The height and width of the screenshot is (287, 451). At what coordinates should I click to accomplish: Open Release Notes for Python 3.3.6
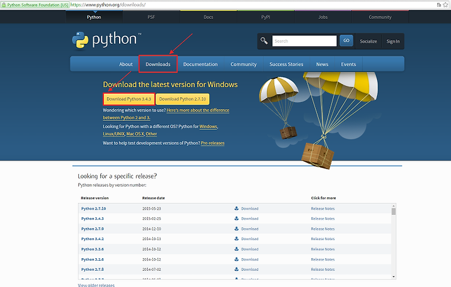tap(323, 249)
